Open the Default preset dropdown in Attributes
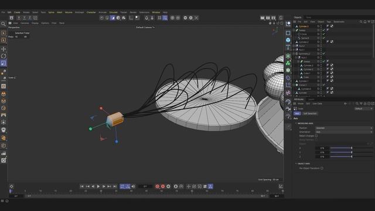This screenshot has width=375, height=211. click(x=363, y=108)
